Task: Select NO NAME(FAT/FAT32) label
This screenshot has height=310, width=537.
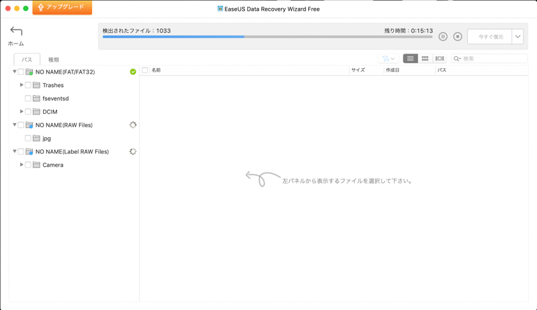Action: click(65, 72)
